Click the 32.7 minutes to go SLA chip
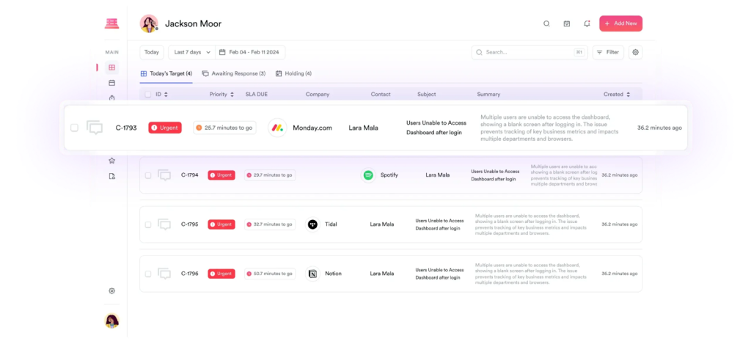 click(x=270, y=224)
